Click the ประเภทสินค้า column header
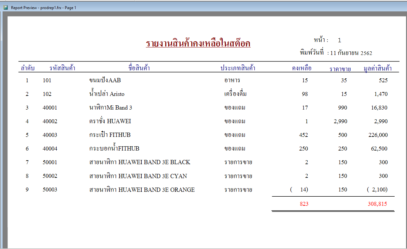This screenshot has height=249, width=407. tap(238, 68)
